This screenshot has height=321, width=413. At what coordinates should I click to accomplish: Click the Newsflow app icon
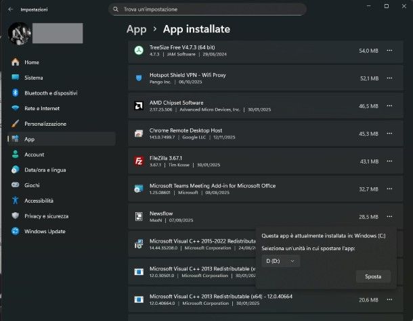tap(139, 217)
